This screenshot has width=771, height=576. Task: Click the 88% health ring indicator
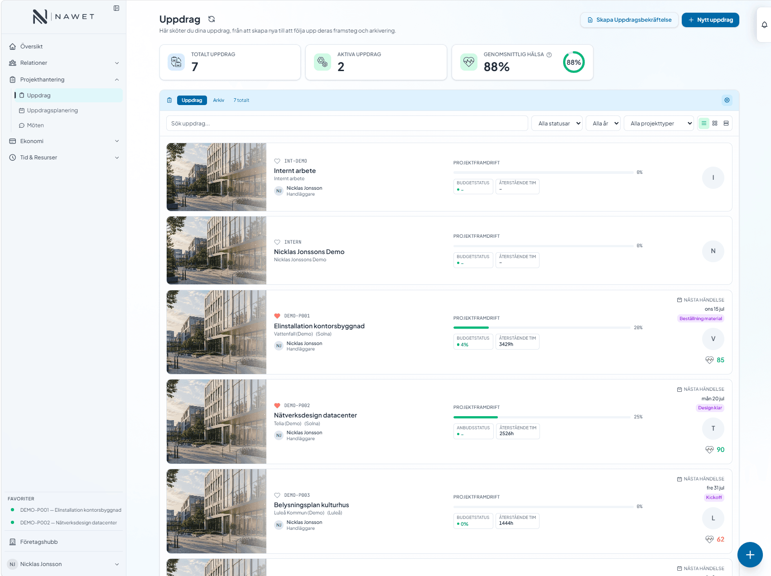pos(574,62)
